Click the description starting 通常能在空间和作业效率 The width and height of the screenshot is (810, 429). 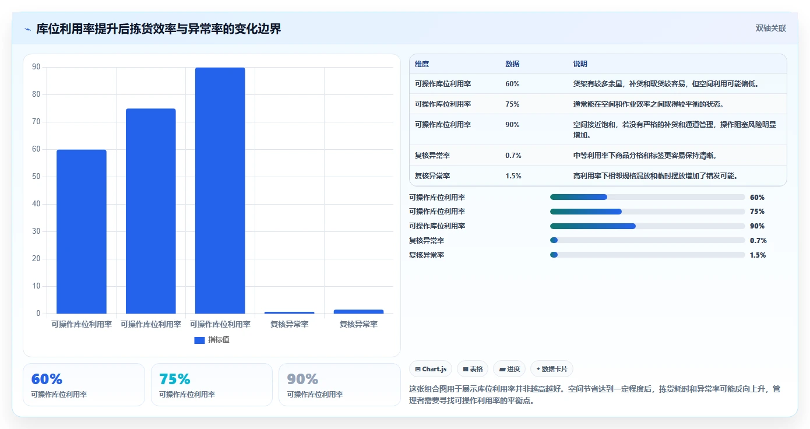pyautogui.click(x=649, y=104)
